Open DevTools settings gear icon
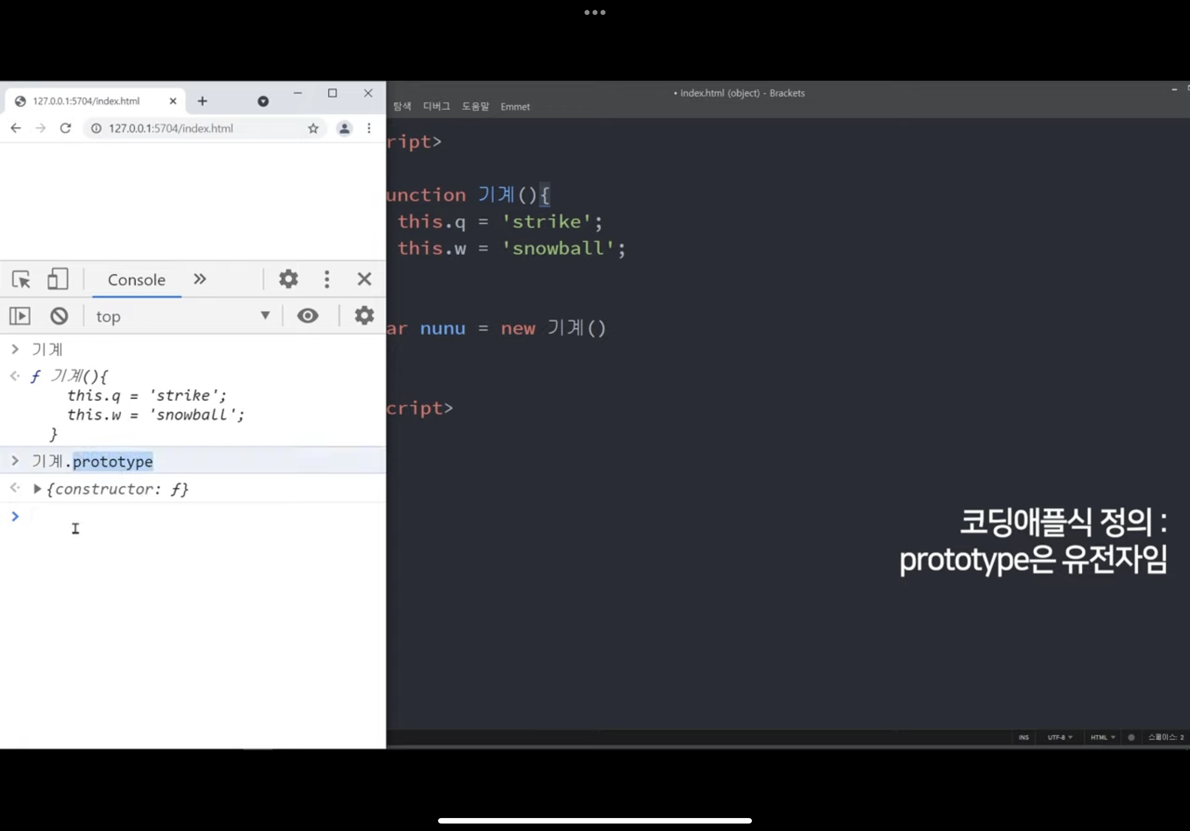The image size is (1190, 831). pos(288,279)
